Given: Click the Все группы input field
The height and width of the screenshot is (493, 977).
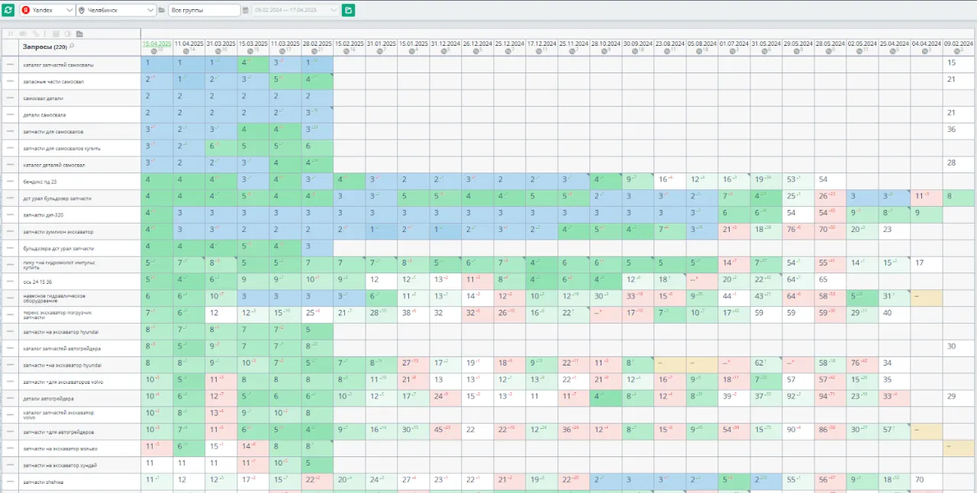Looking at the screenshot, I should (x=204, y=11).
